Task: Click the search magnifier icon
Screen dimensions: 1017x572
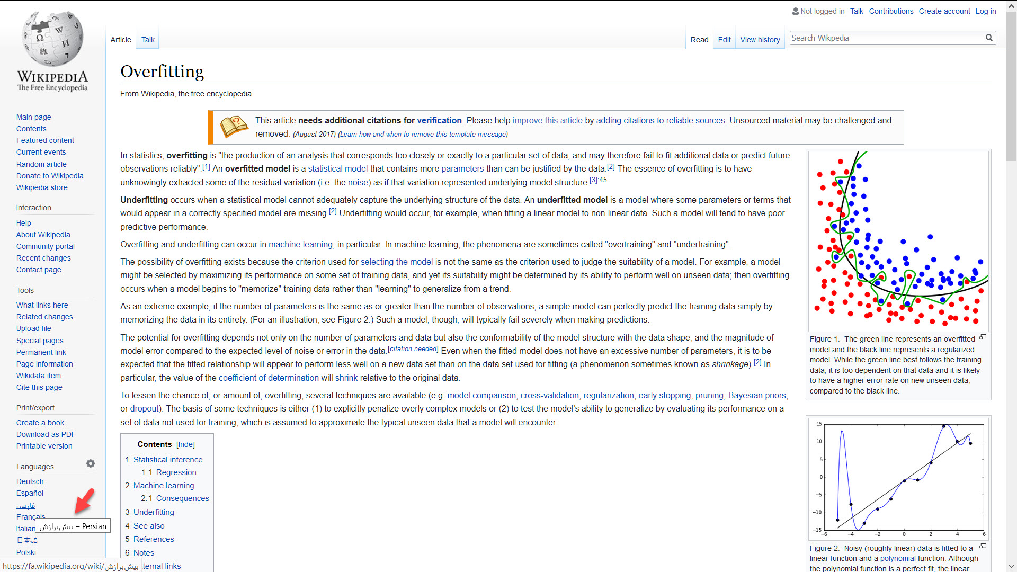Action: 988,38
